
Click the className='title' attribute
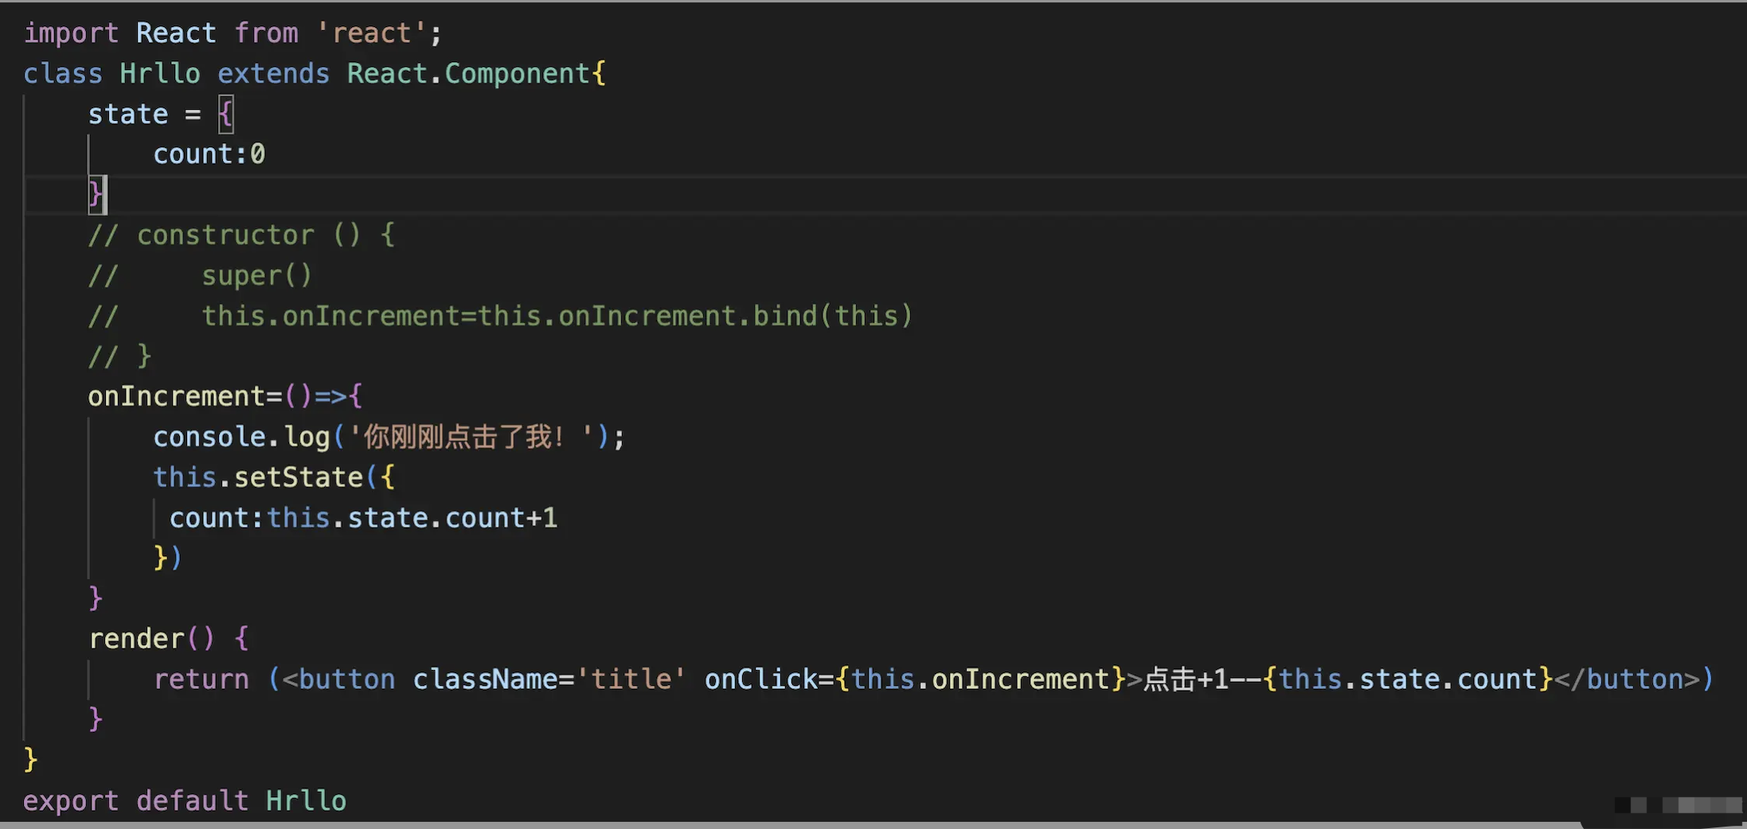[x=549, y=679]
